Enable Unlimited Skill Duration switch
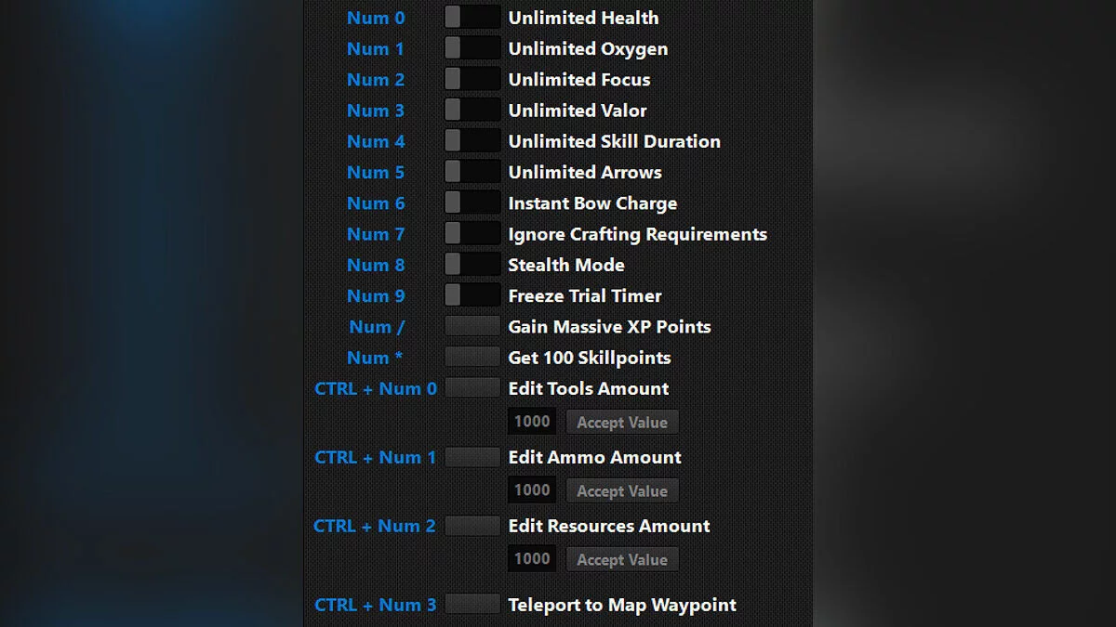1116x627 pixels. [472, 140]
